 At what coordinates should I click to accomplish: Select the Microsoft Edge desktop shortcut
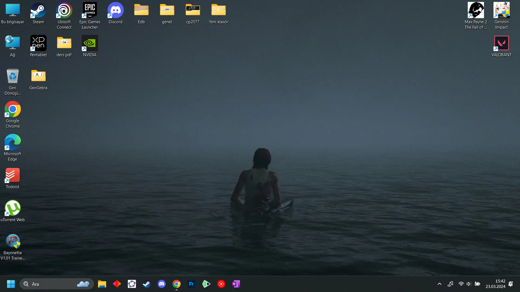(13, 148)
